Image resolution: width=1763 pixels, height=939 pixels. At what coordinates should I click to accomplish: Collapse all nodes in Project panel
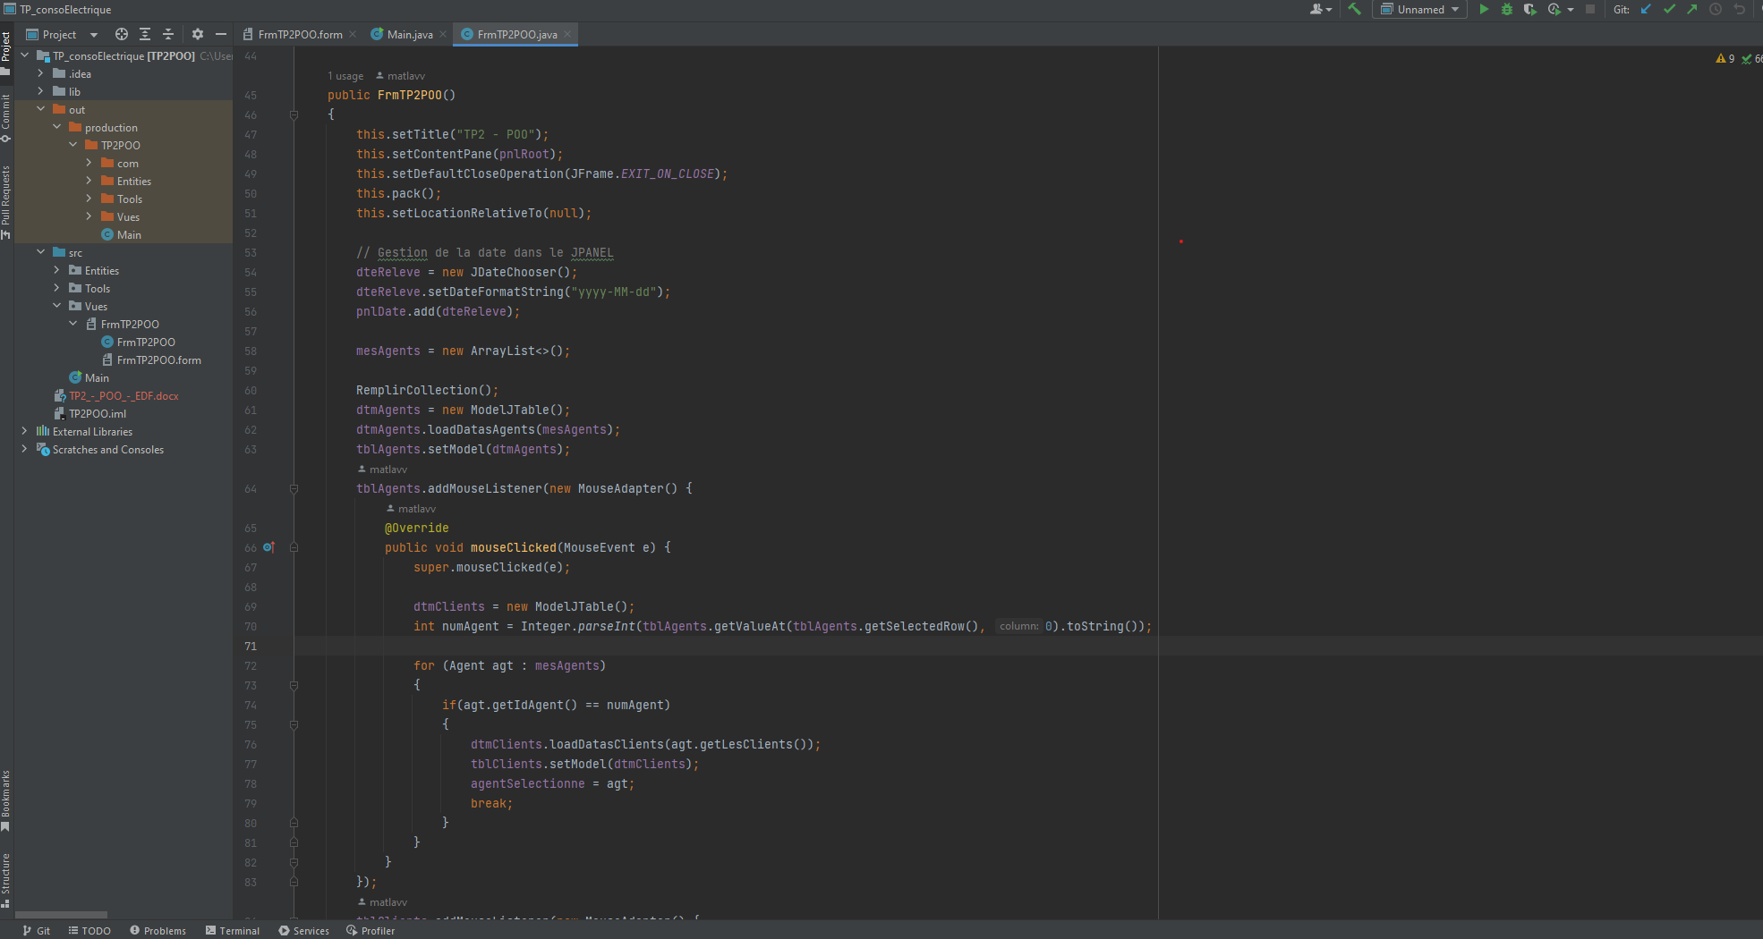click(167, 34)
